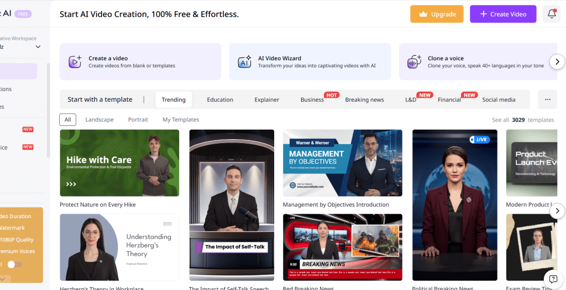Screen dimensions: 566x290
Task: Click See all 3029 templates link
Action: tap(523, 120)
